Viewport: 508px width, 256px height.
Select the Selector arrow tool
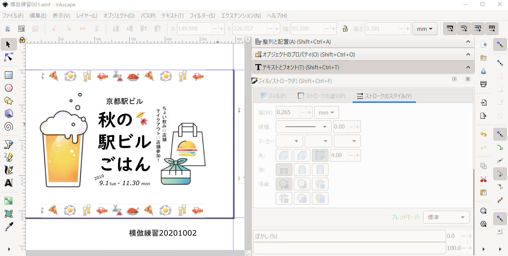tap(8, 44)
